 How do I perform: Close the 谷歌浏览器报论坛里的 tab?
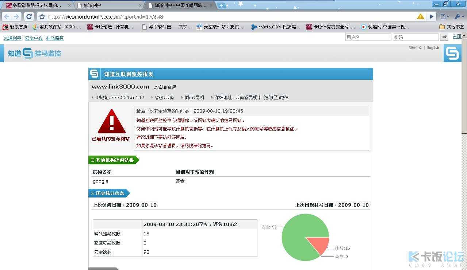coord(69,5)
